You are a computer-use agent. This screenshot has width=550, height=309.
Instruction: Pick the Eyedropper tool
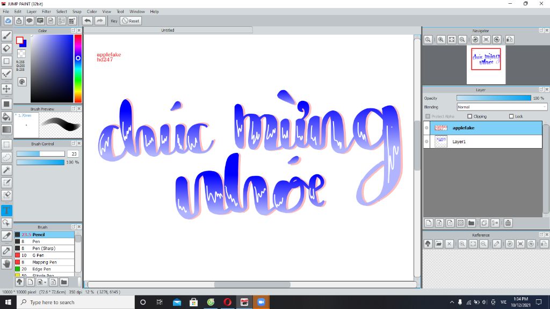tap(6, 251)
